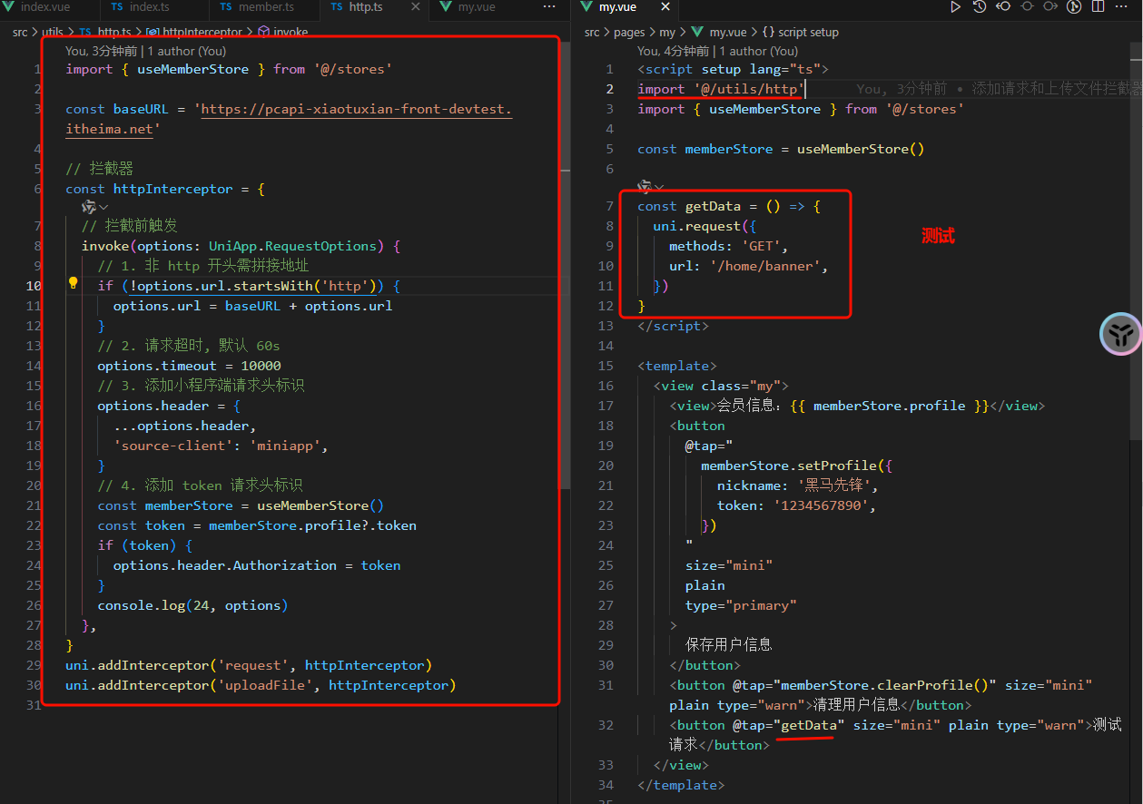Click "token: '1234567890'," line

796,505
